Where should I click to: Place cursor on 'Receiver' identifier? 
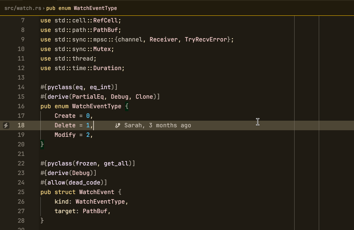point(164,40)
